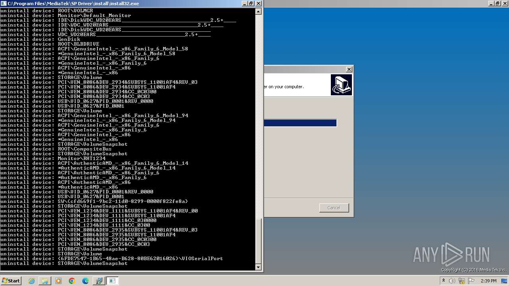
Task: Open the network status tray icon
Action: click(461, 281)
